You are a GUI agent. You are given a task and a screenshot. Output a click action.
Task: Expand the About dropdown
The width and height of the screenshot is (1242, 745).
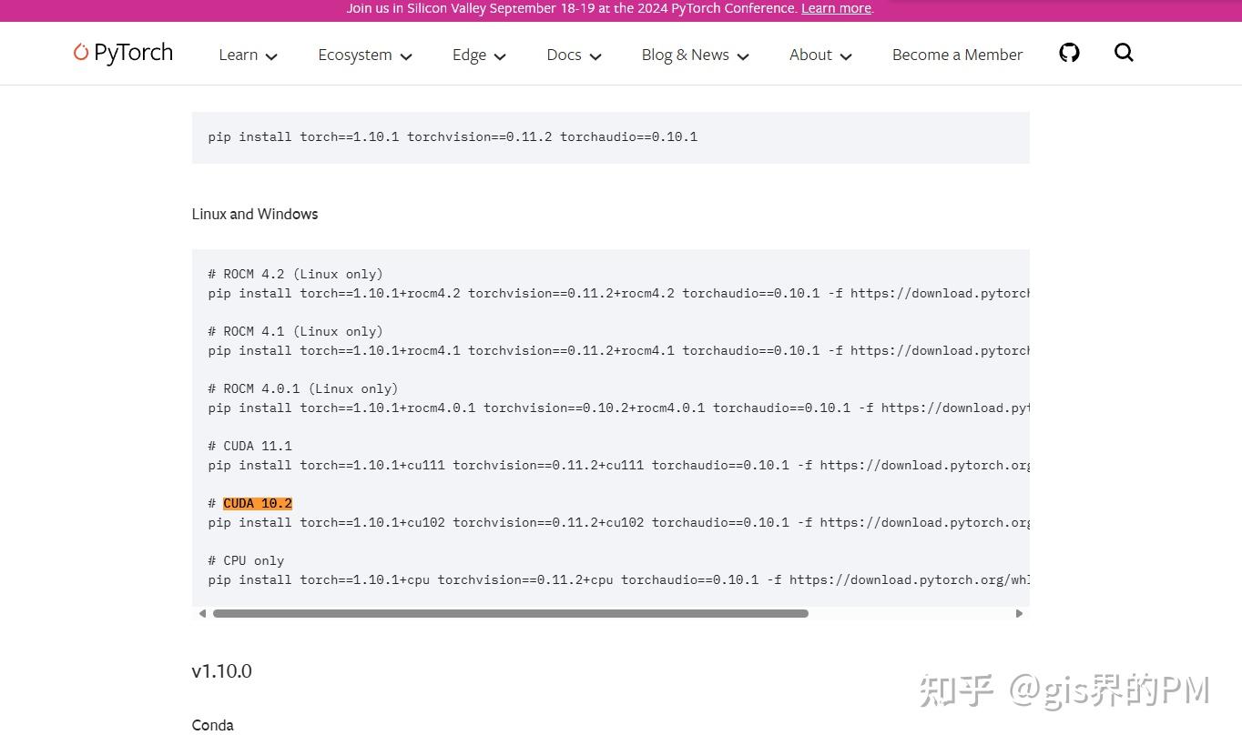(846, 55)
